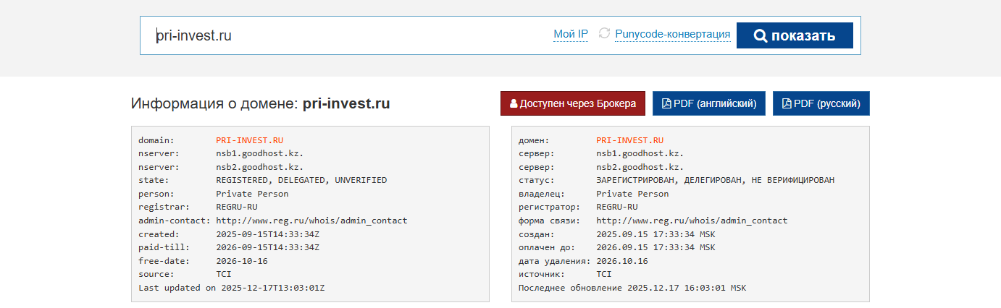The height and width of the screenshot is (308, 1001).
Task: Click nsb1.goodhost.kz in the first nserver row
Action: pyautogui.click(x=259, y=153)
